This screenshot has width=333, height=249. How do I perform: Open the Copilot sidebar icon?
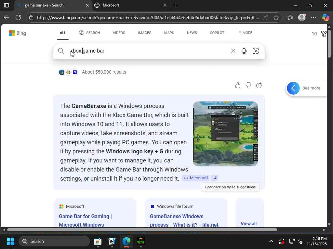(326, 18)
